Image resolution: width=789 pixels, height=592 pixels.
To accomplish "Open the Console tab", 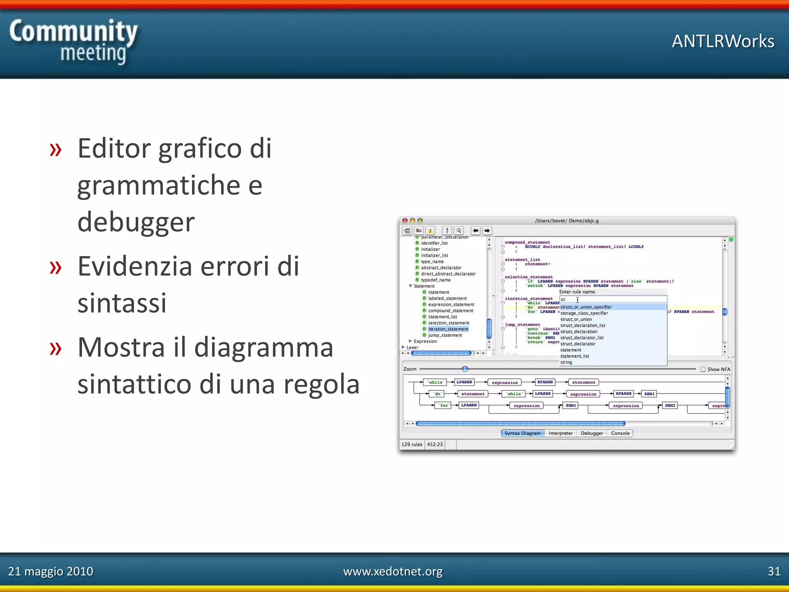I will coord(620,433).
